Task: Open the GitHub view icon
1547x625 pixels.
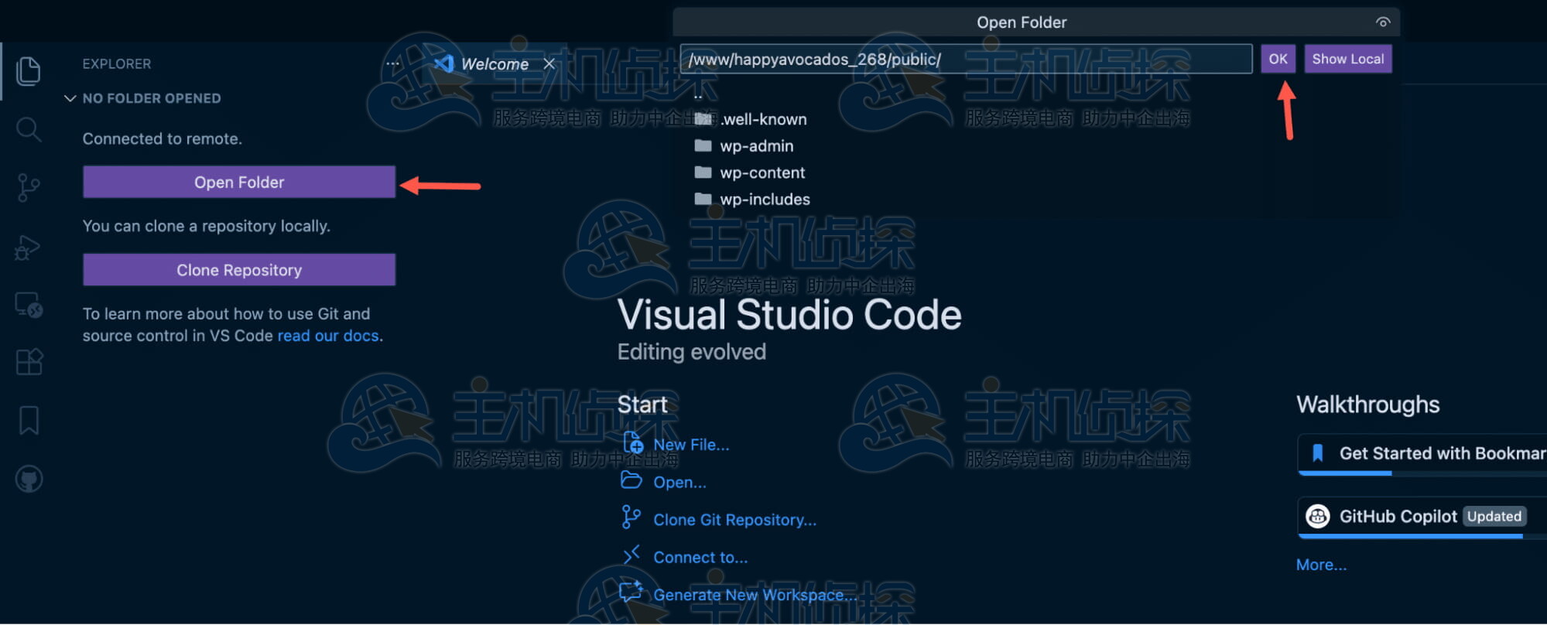Action: coord(29,480)
